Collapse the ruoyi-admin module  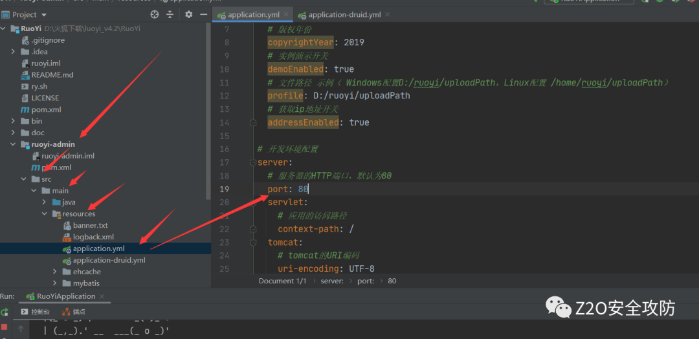click(x=14, y=144)
